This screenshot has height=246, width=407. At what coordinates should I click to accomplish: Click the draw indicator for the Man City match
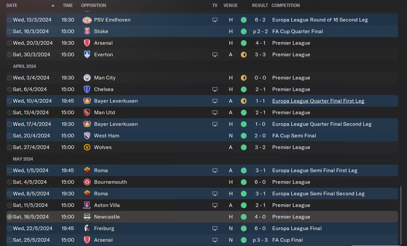pos(244,78)
